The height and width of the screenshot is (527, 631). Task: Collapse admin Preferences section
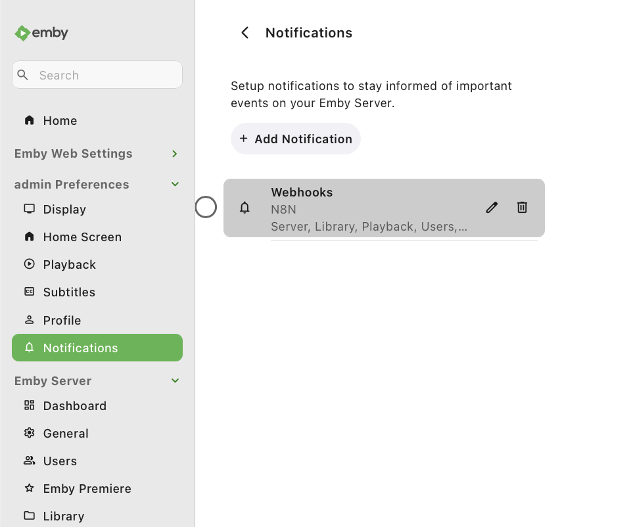coord(175,185)
